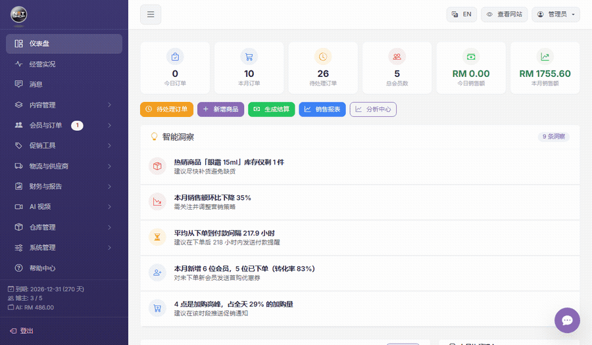Click the 查看网站 button

click(x=505, y=14)
